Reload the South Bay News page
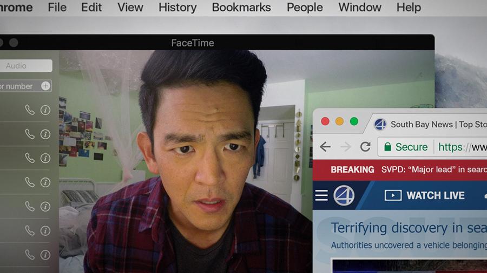This screenshot has width=487, height=273. 366,147
